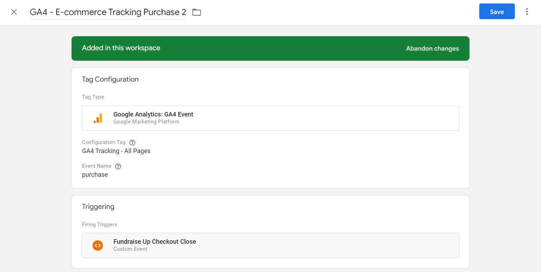This screenshot has height=272, width=541.
Task: Click the Google Analytics bar chart icon
Action: 98,118
